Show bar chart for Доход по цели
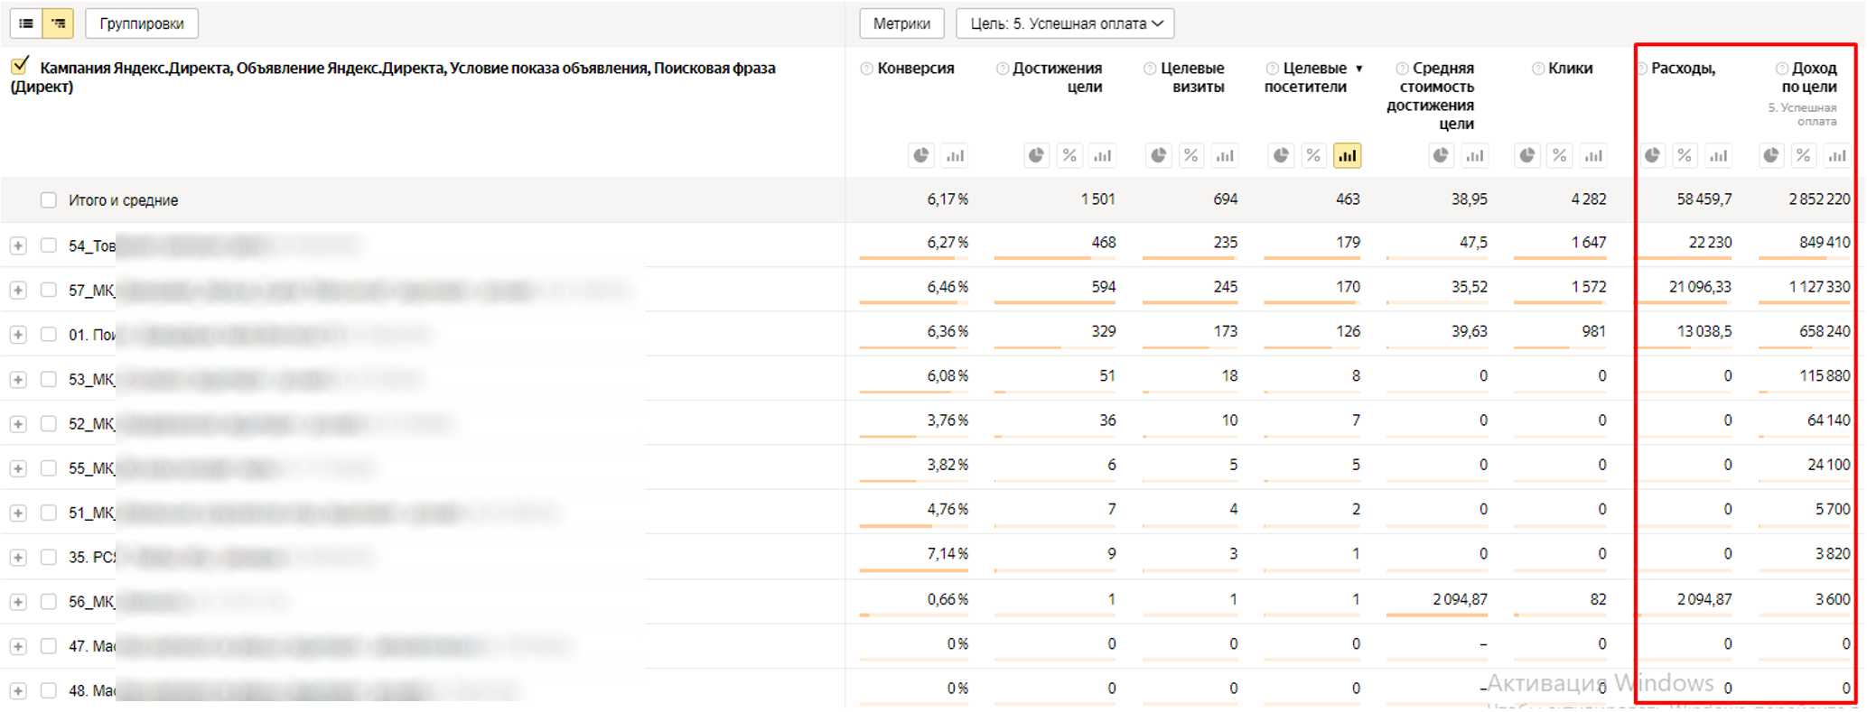This screenshot has width=1867, height=712. (1836, 155)
